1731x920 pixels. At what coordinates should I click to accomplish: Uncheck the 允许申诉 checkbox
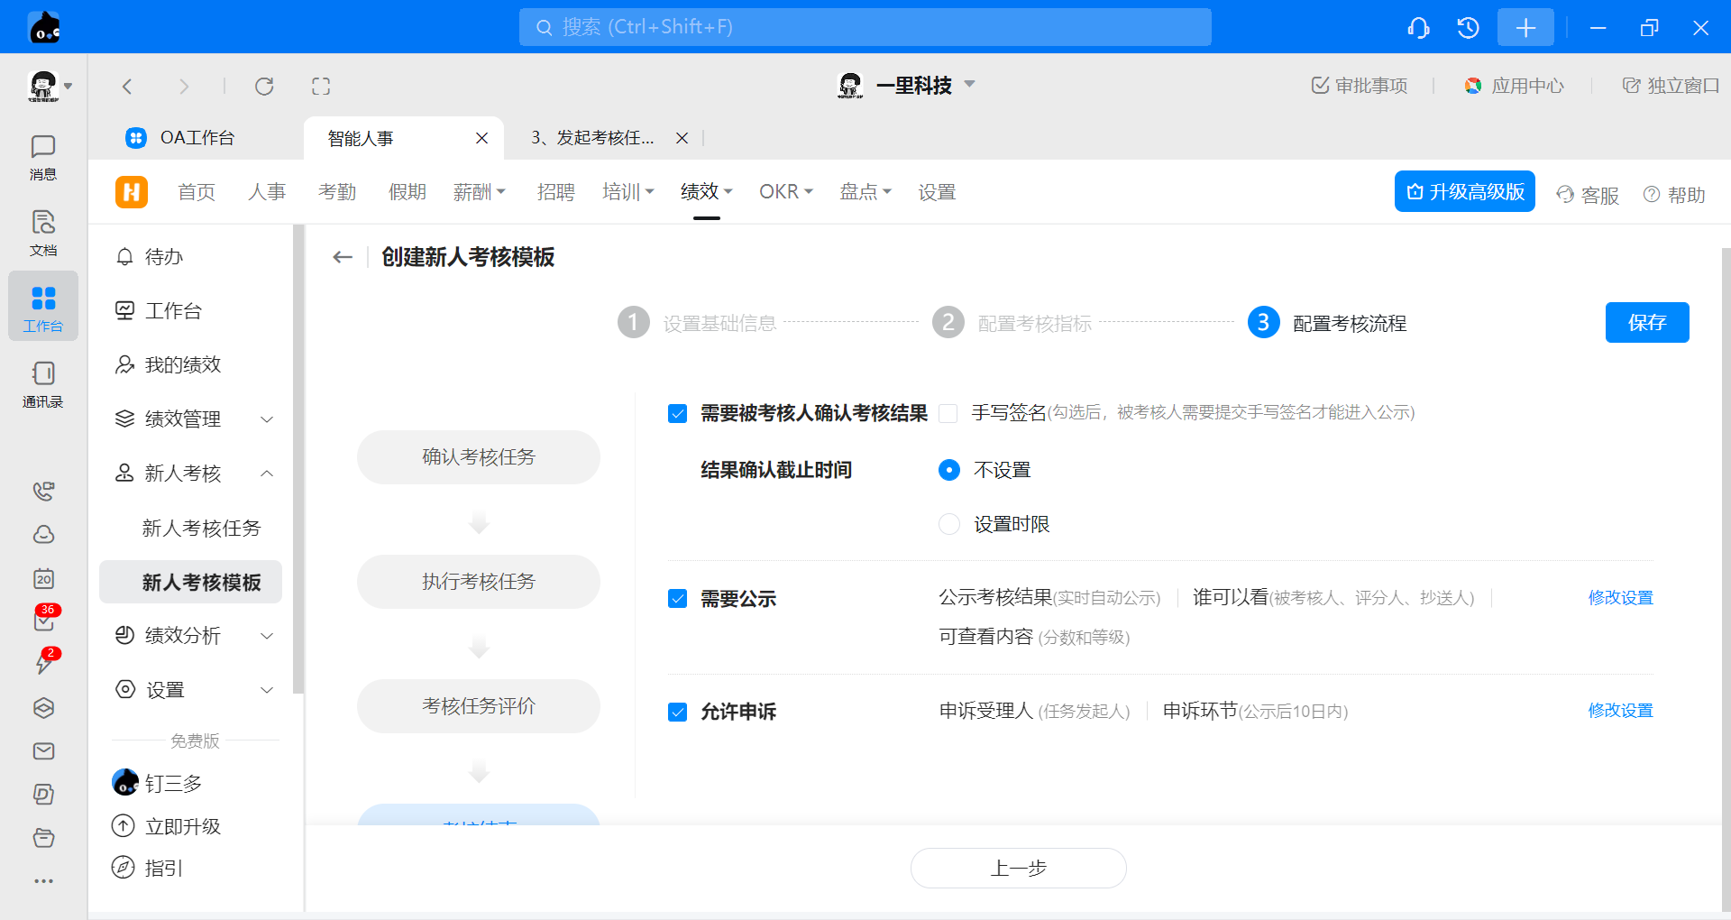(678, 712)
